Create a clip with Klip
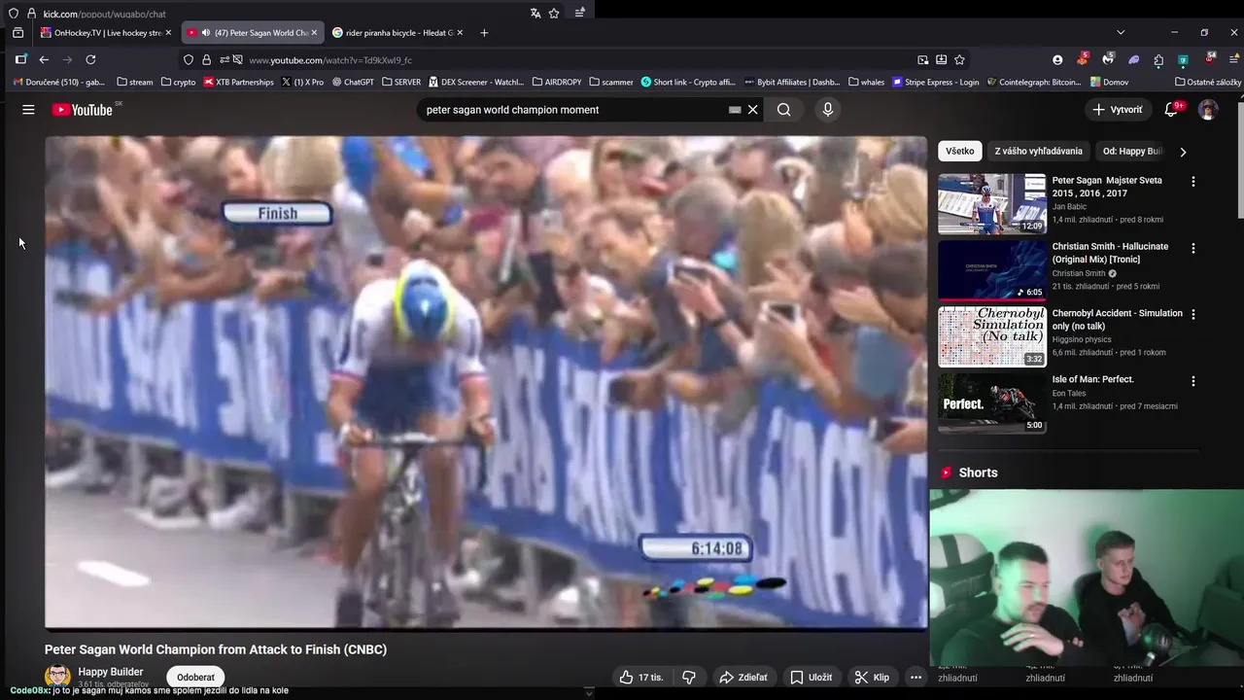 pos(872,677)
